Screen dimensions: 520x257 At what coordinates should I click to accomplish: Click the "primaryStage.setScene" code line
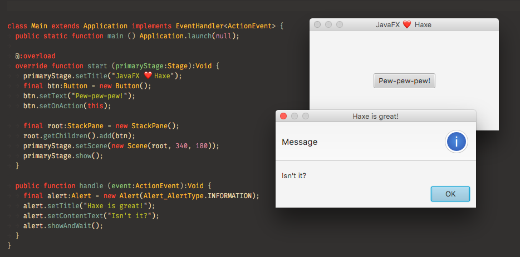click(121, 146)
